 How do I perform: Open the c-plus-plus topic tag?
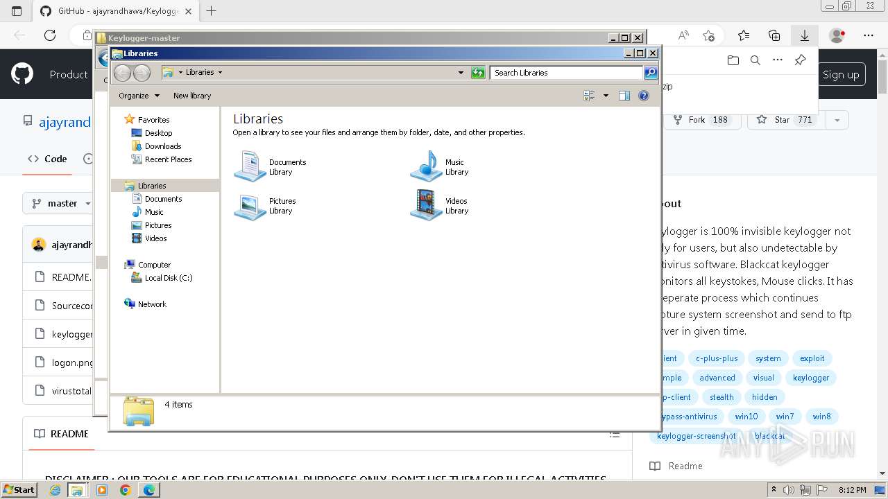click(x=717, y=358)
